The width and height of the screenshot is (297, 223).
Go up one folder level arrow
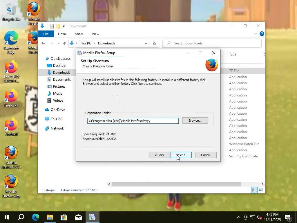64,44
